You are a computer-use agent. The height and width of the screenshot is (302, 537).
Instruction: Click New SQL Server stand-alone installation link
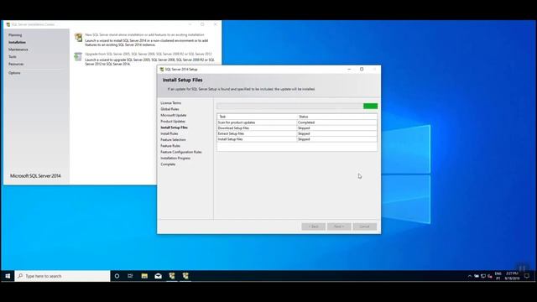tap(144, 35)
